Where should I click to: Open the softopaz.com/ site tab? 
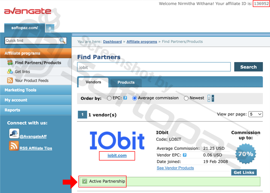25,28
